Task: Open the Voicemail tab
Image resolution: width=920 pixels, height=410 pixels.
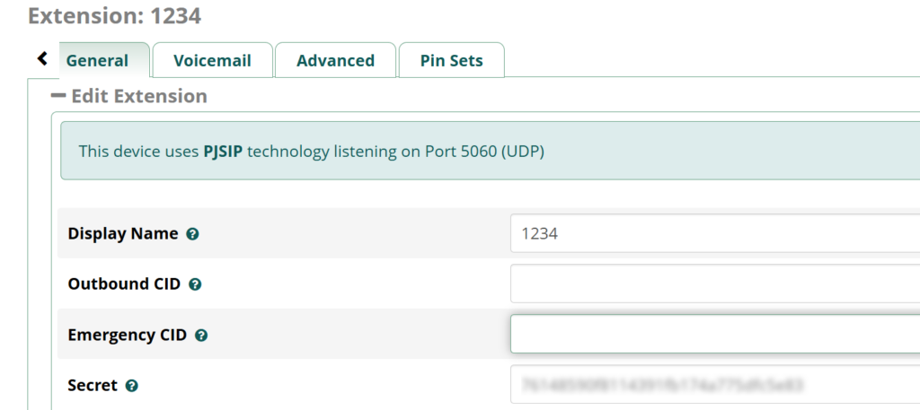Action: 212,60
